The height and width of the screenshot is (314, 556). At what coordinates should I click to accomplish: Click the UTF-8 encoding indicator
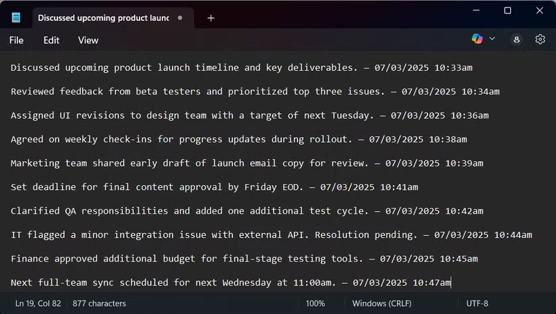click(477, 304)
